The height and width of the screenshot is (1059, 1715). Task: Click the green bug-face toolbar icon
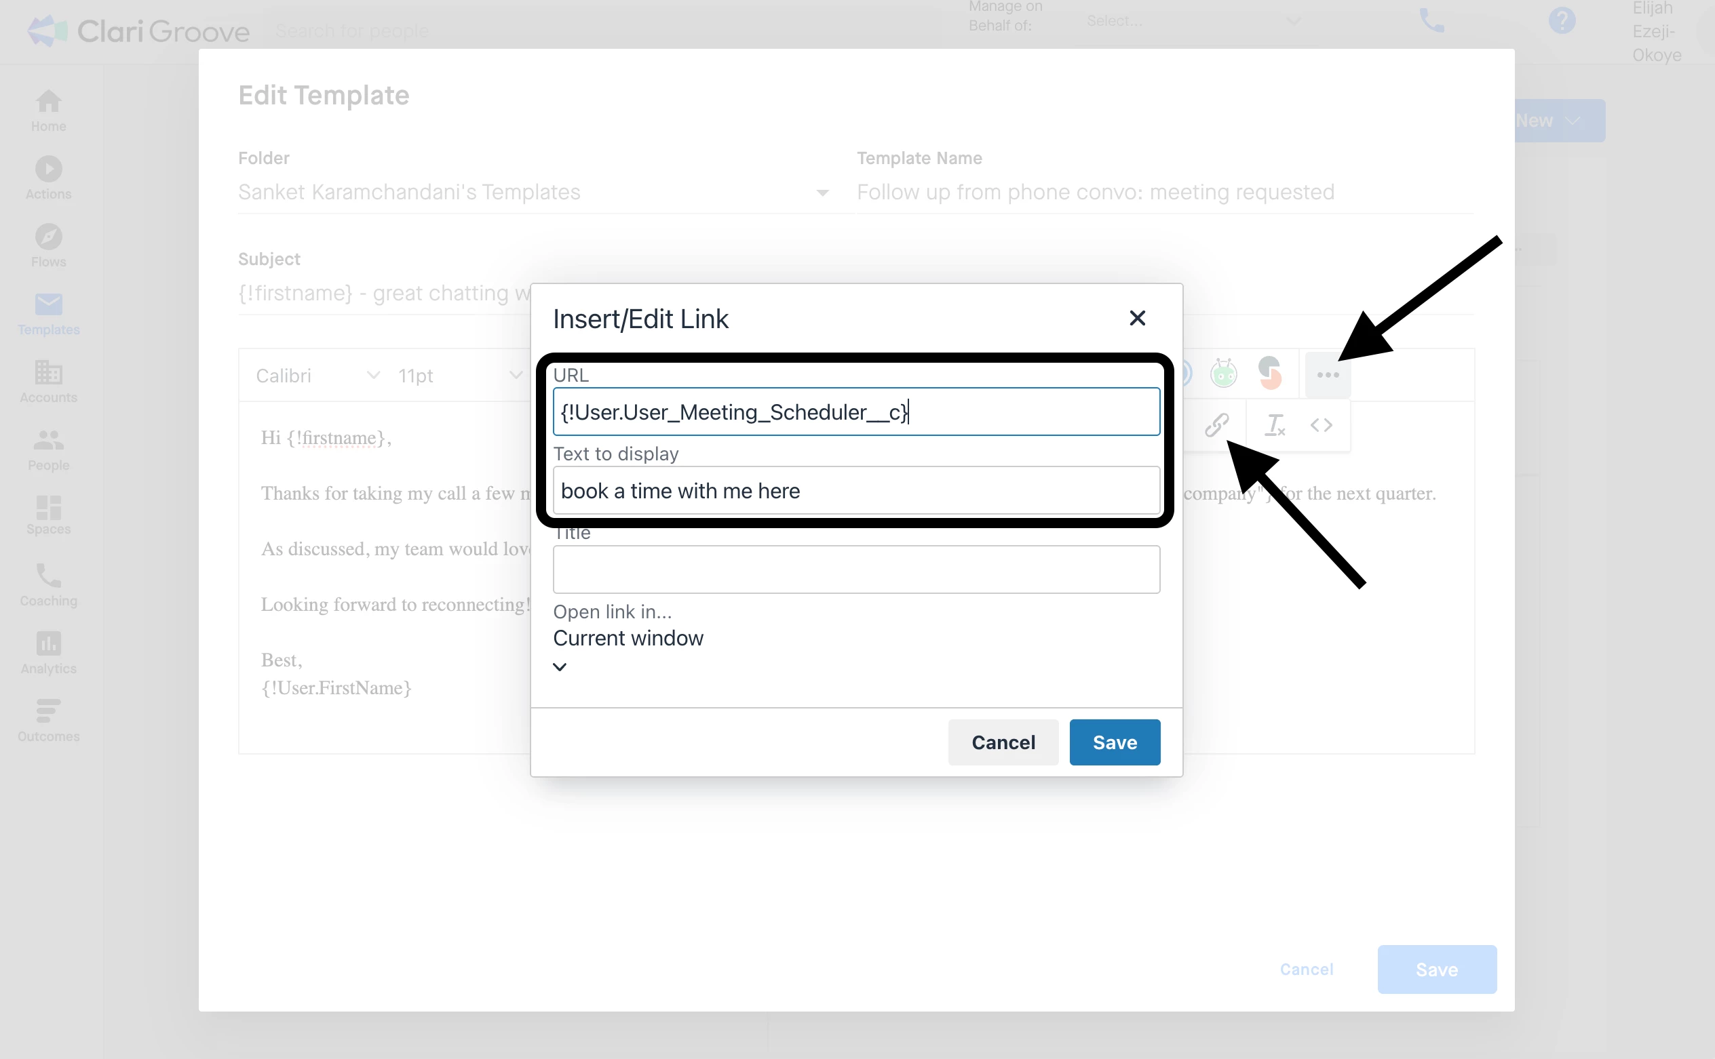pos(1223,374)
